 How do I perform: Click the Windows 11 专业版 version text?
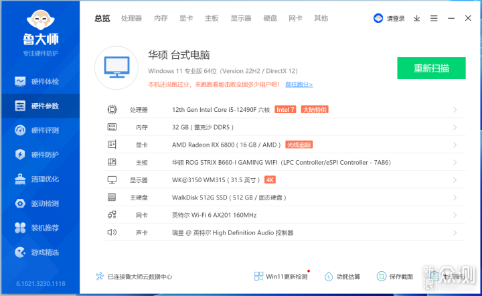point(222,71)
